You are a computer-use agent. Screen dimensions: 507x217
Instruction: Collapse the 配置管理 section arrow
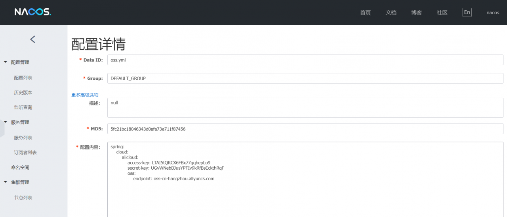point(6,62)
